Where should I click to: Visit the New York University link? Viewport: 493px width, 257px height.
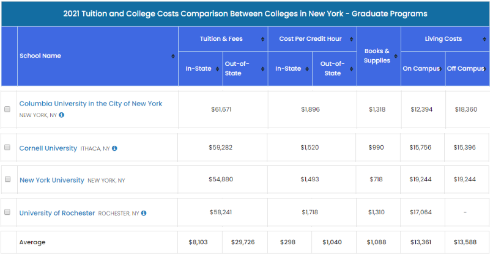click(52, 180)
